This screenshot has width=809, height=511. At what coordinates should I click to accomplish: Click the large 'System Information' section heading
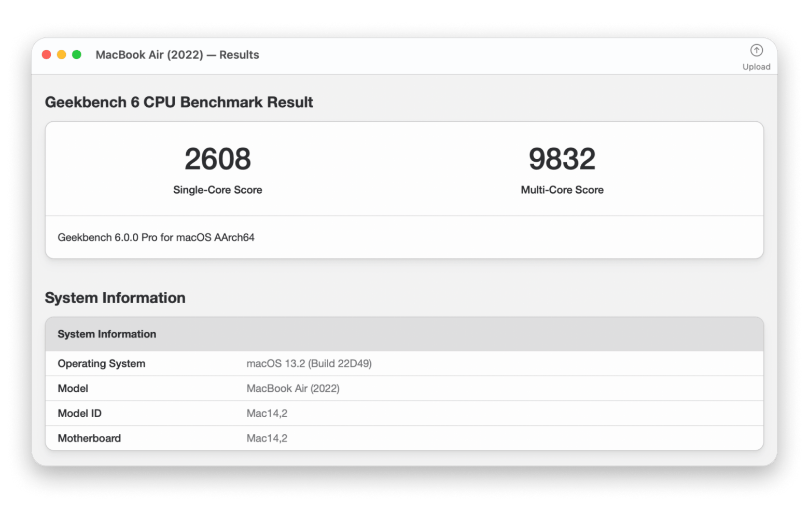(115, 298)
